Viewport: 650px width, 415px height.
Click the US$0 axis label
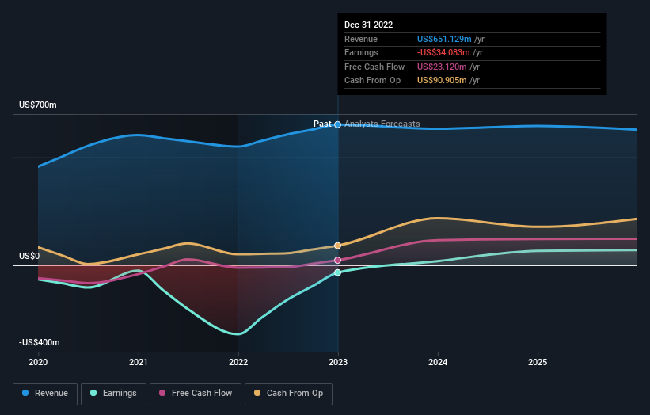pos(29,257)
